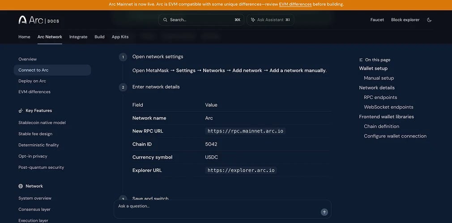Follow the EVM differences banner link
Screen dimensions: 452x223
point(295,4)
